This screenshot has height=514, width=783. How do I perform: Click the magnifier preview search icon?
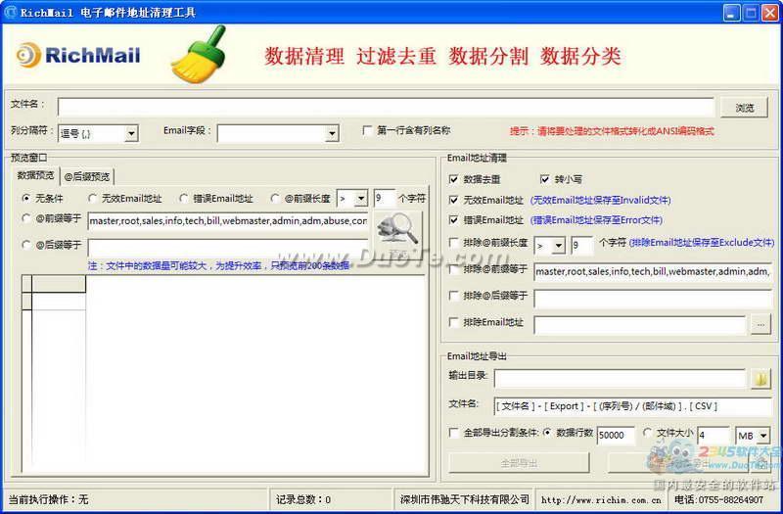coord(398,232)
